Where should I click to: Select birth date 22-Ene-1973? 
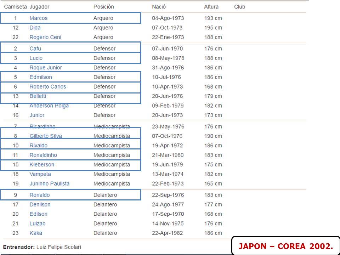point(168,37)
